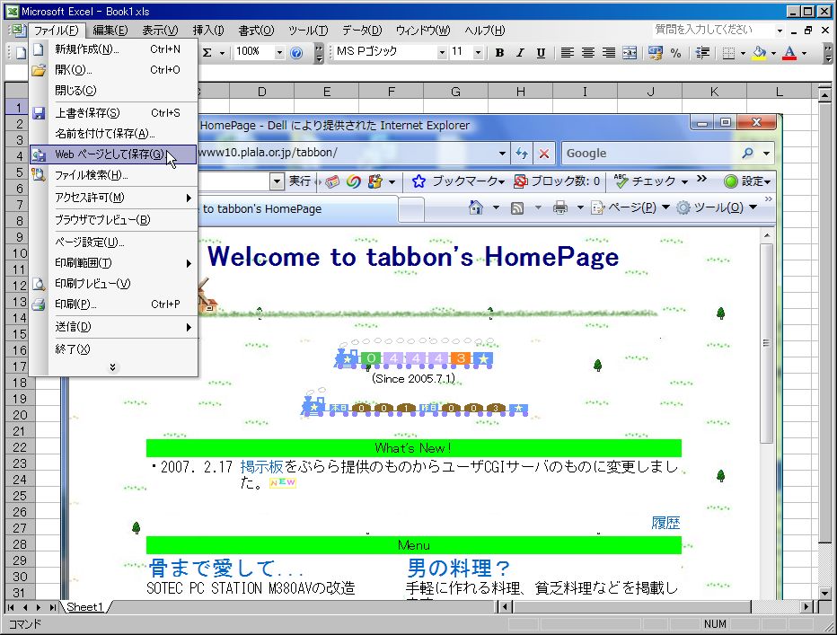Click in the Google search box
The height and width of the screenshot is (635, 837).
pyautogui.click(x=651, y=154)
